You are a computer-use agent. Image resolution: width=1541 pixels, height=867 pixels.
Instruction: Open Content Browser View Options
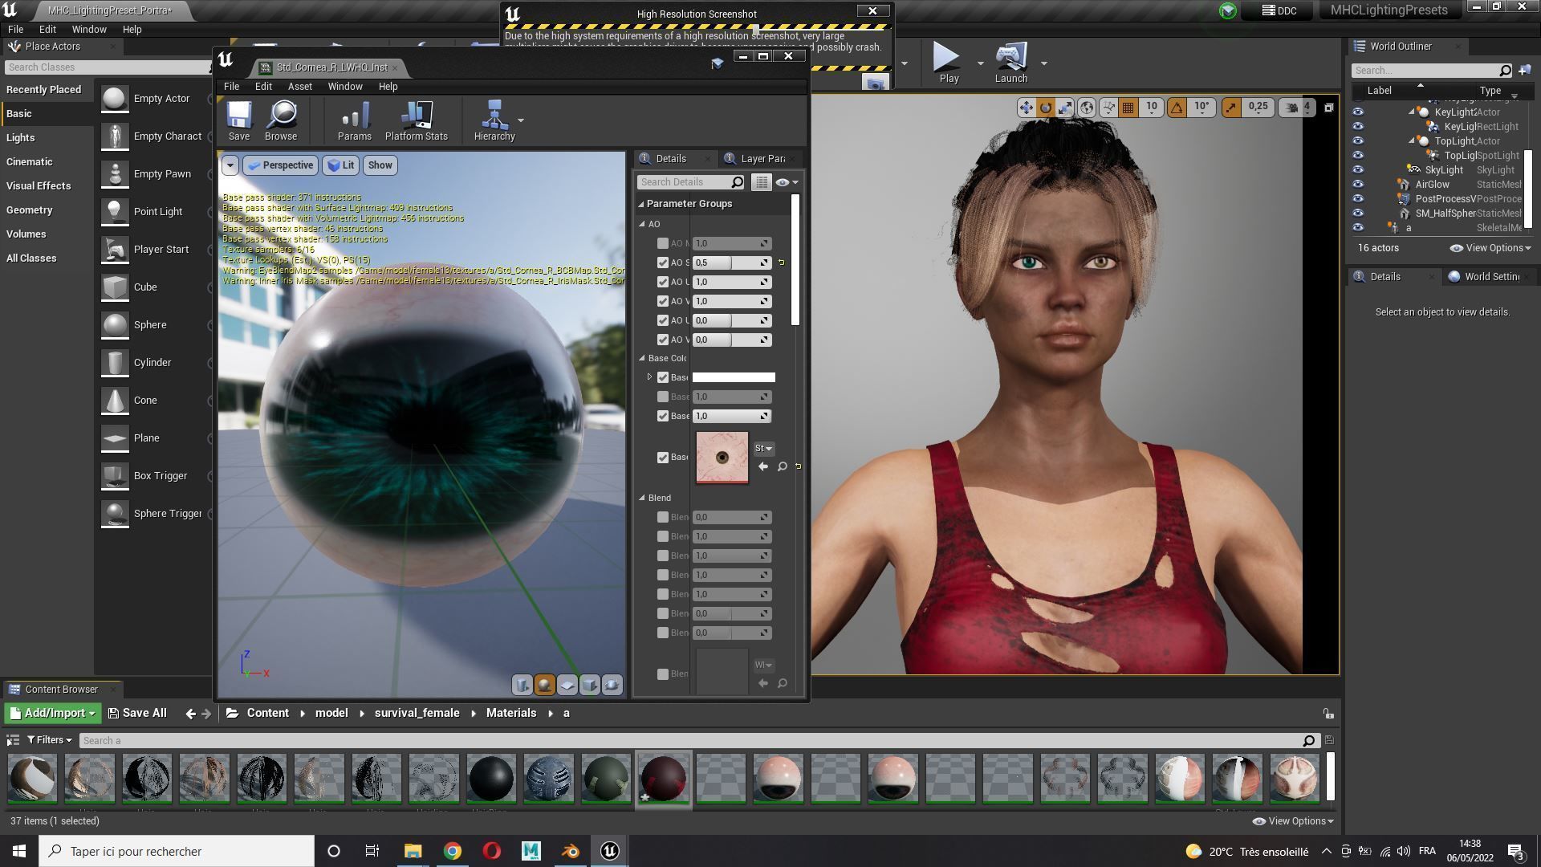[x=1293, y=821]
